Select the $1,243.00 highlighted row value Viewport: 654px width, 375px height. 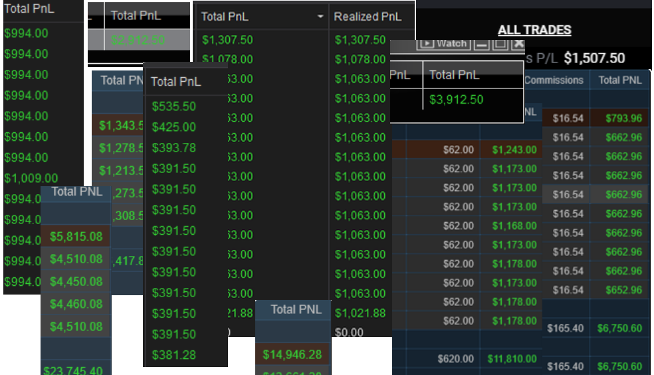pyautogui.click(x=514, y=150)
